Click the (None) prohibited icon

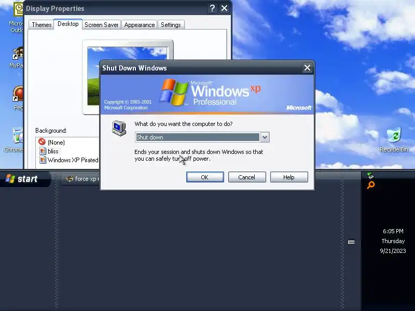pyautogui.click(x=42, y=142)
